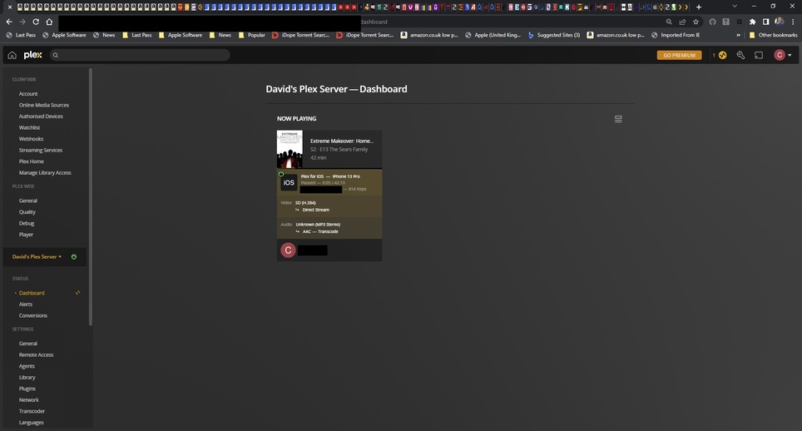Open Streaming Services settings
Image resolution: width=802 pixels, height=431 pixels.
(41, 151)
